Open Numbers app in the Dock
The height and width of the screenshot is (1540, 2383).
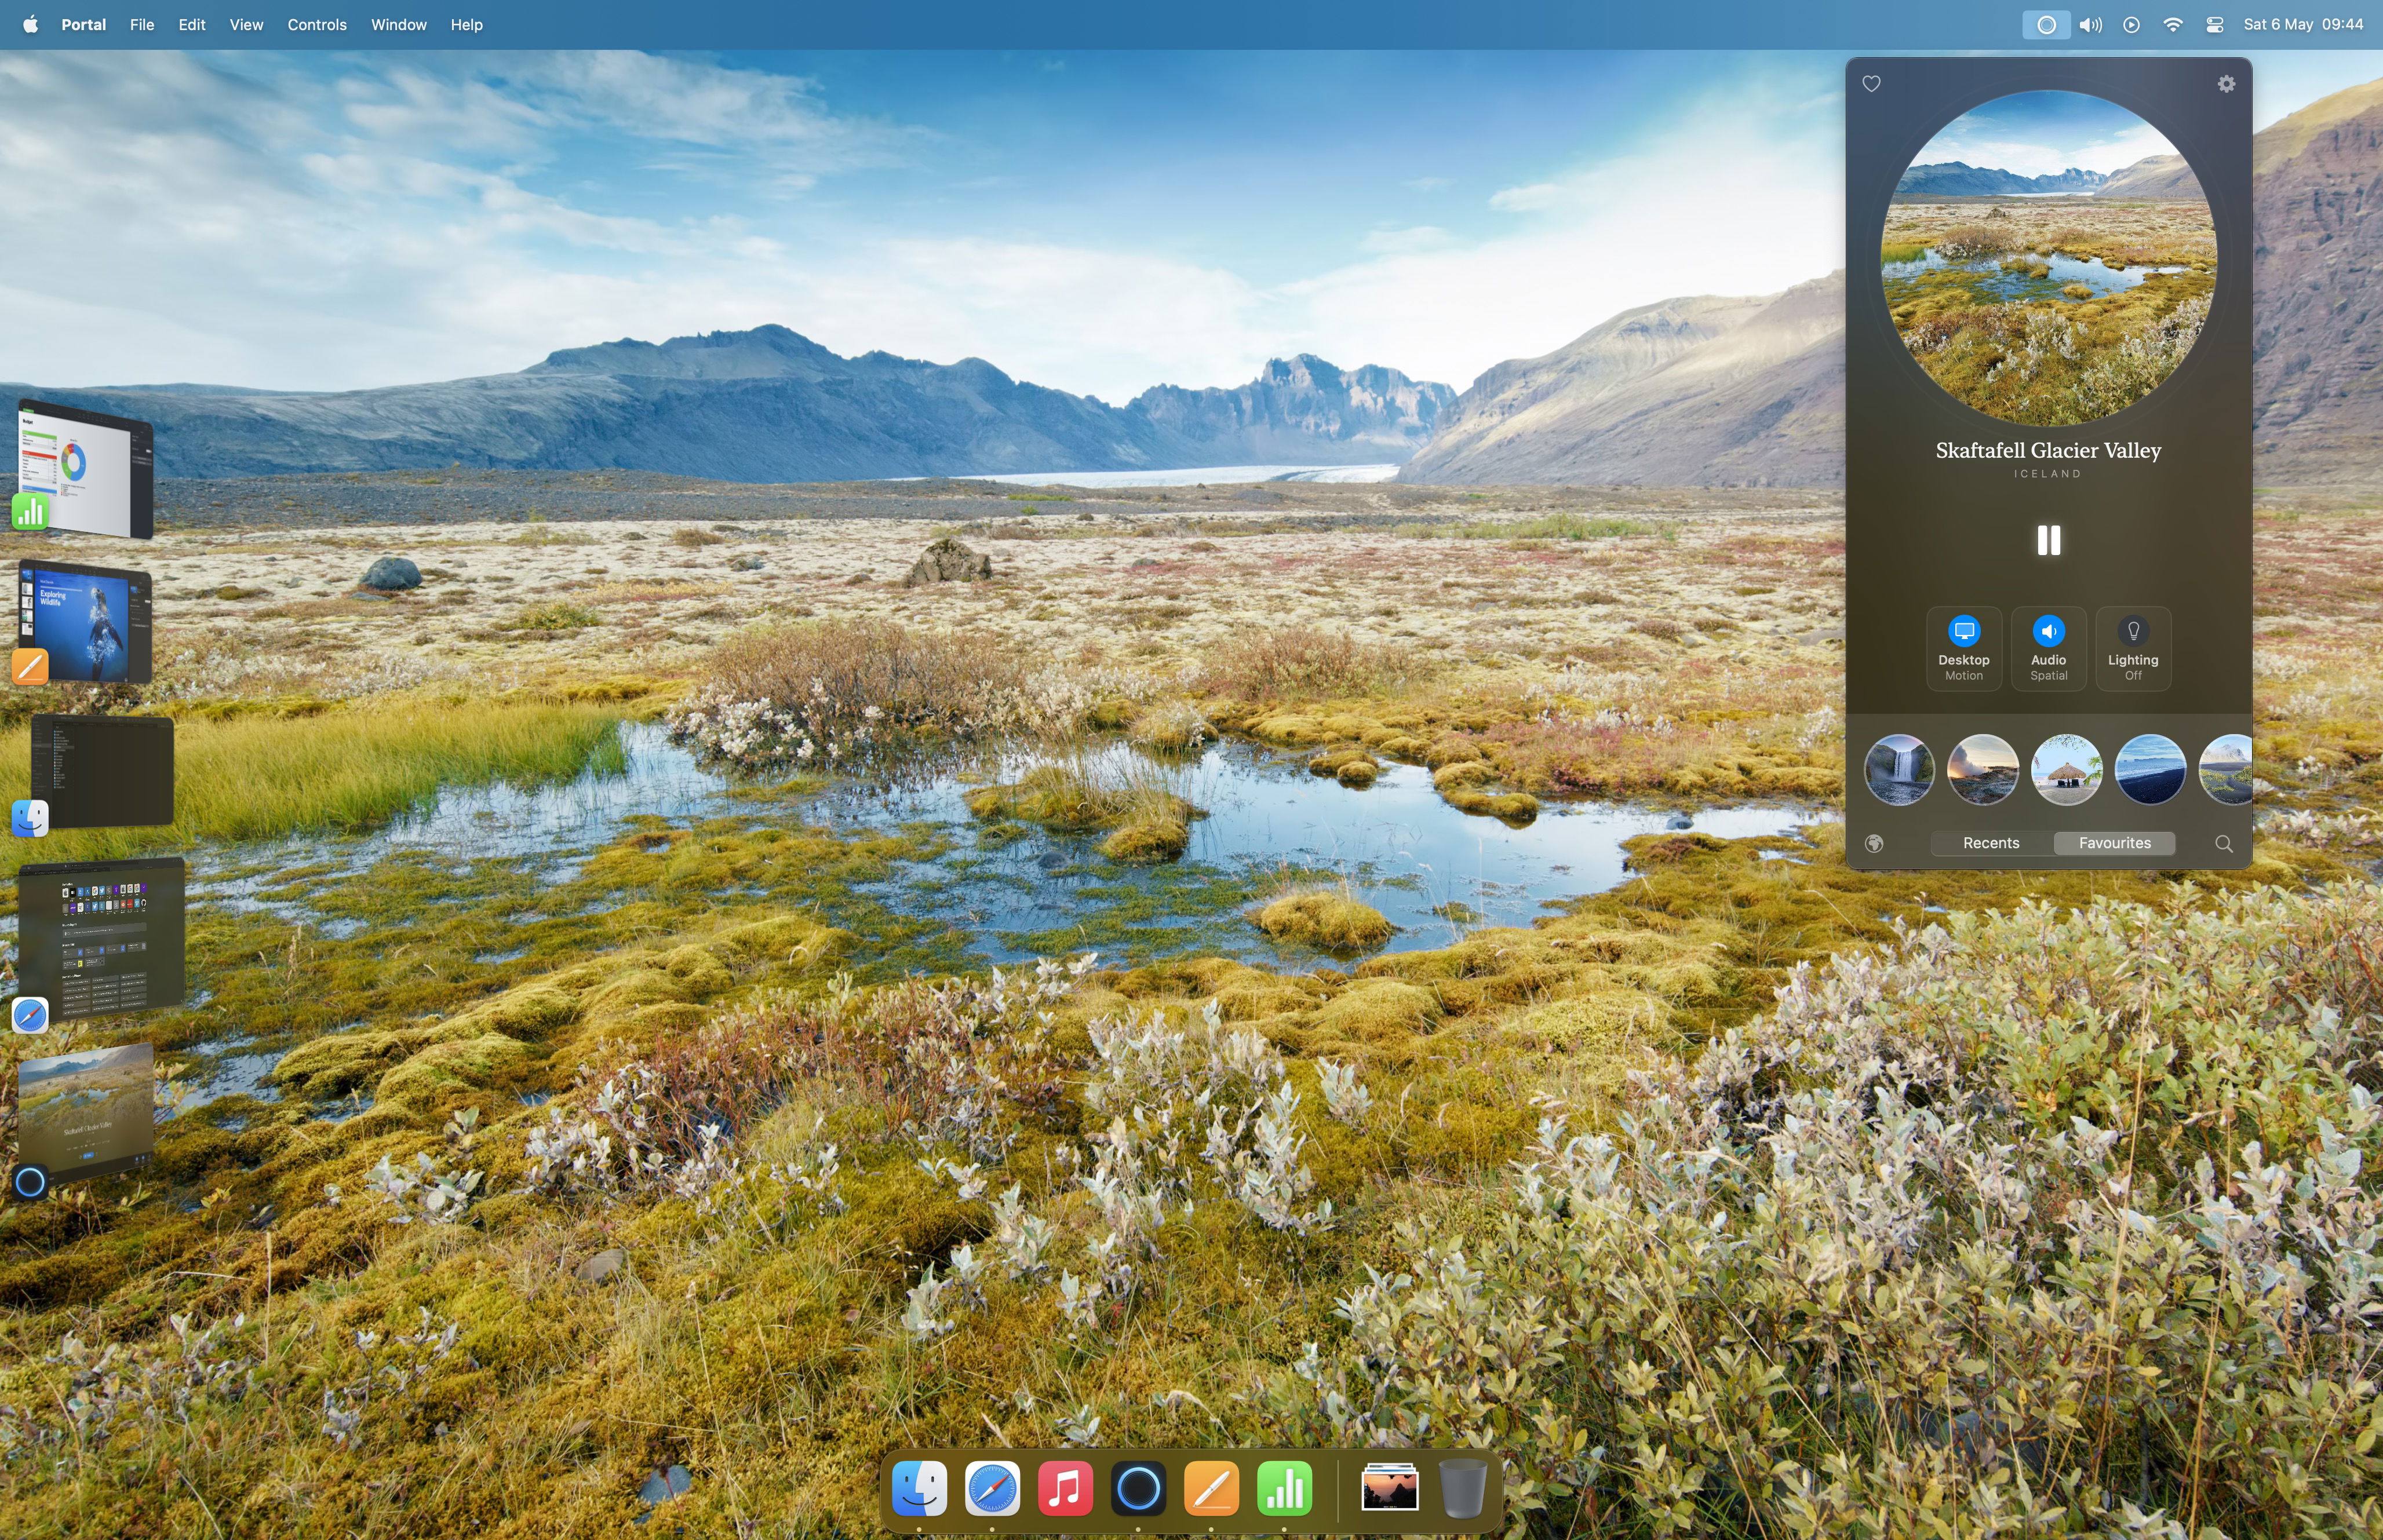[1284, 1489]
